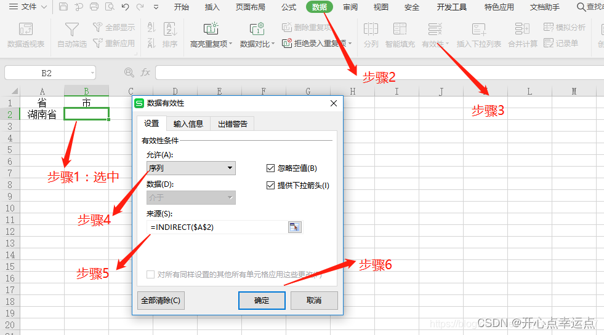Select column L header
The width and height of the screenshot is (604, 335).
point(530,91)
